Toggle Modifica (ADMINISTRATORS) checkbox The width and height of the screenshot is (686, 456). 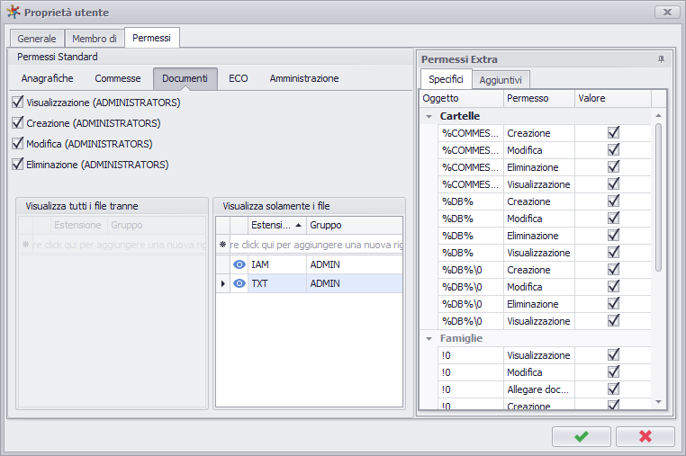click(x=17, y=143)
